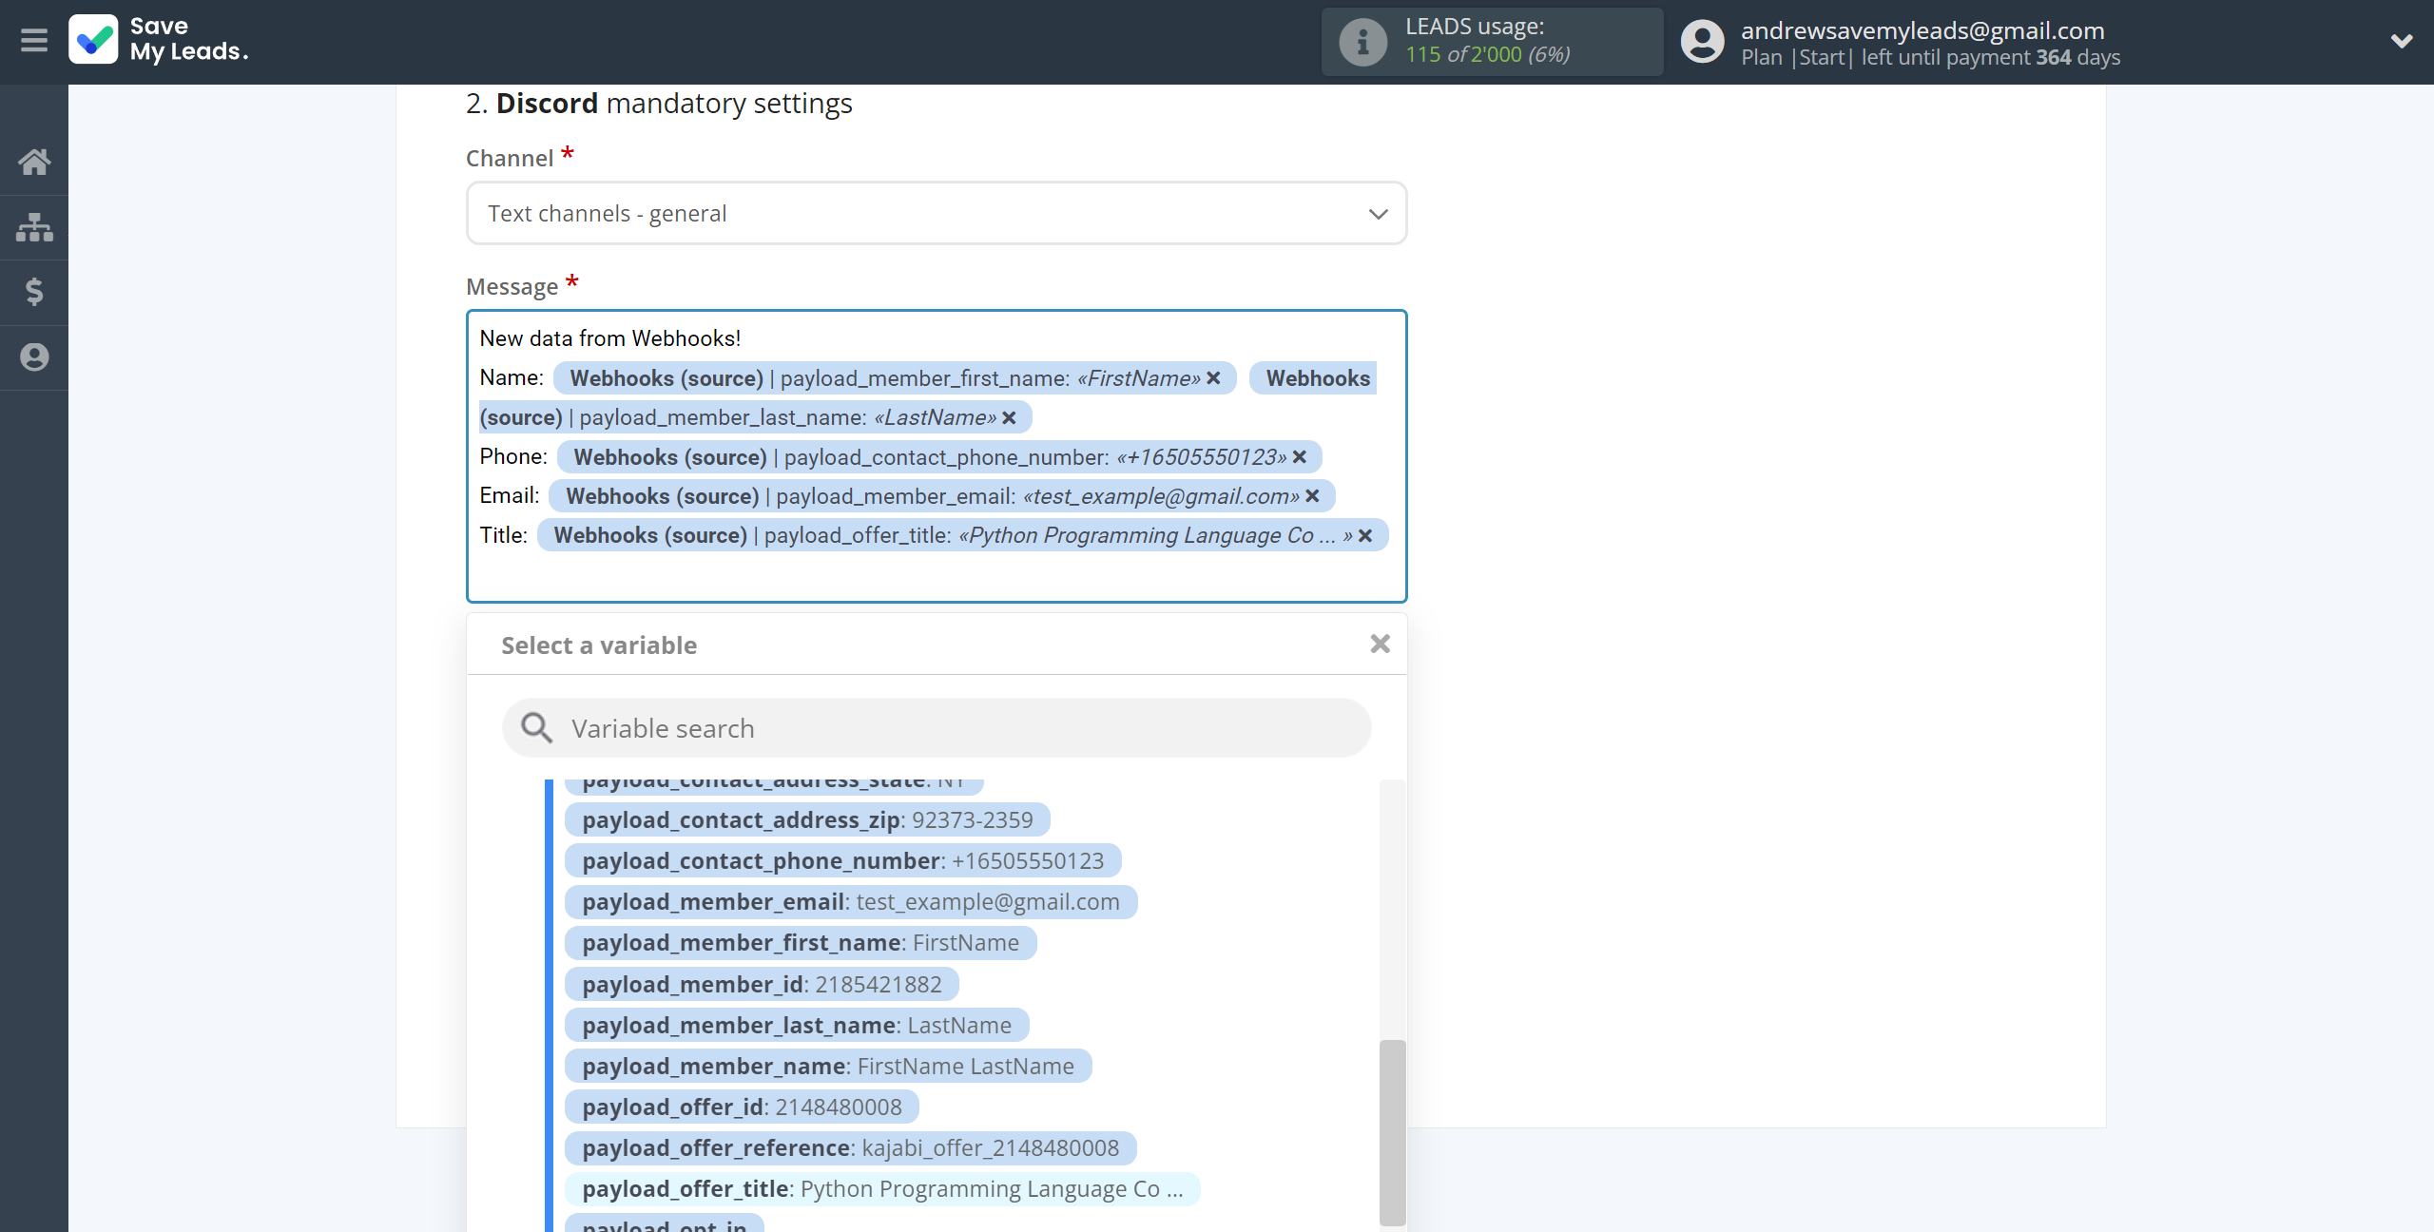The width and height of the screenshot is (2434, 1232).
Task: Close the Select a variable panel
Action: coord(1380,645)
